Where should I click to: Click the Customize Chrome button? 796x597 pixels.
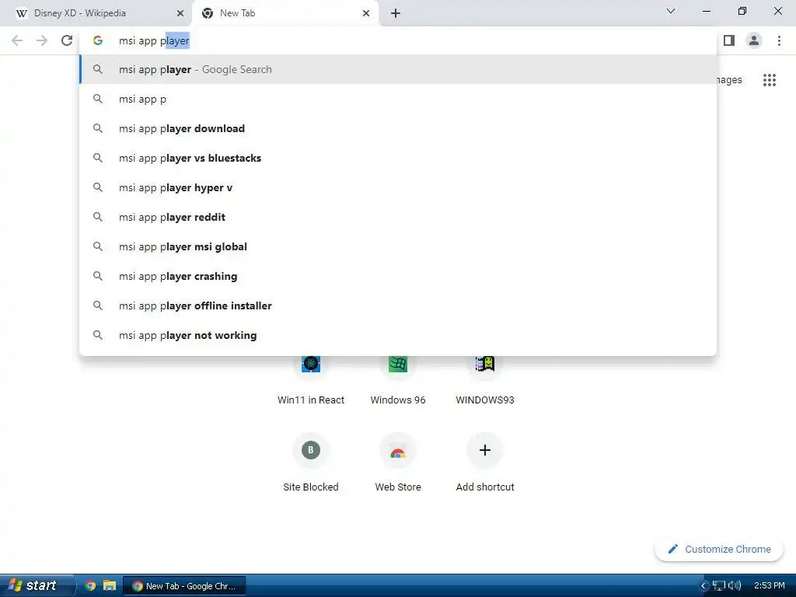(x=719, y=550)
